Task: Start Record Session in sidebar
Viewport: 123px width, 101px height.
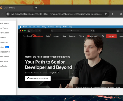Action: coord(4,33)
